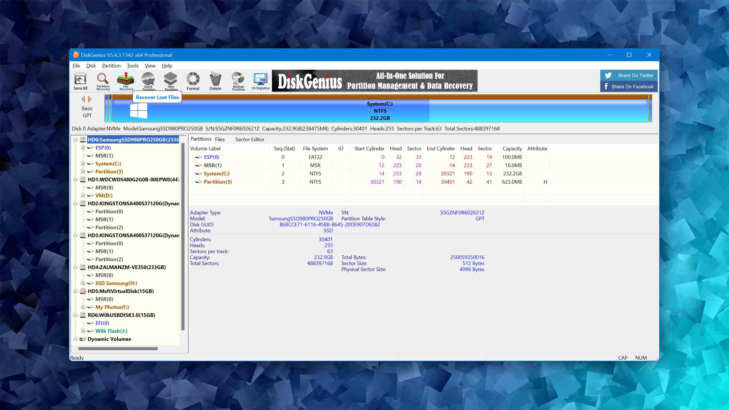This screenshot has width=729, height=410.
Task: Expand the SSD Samsung(H:) tree node
Action: [83, 283]
